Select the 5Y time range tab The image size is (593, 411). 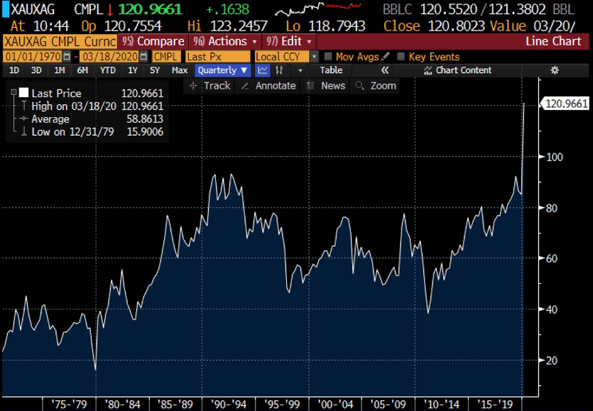pos(155,70)
